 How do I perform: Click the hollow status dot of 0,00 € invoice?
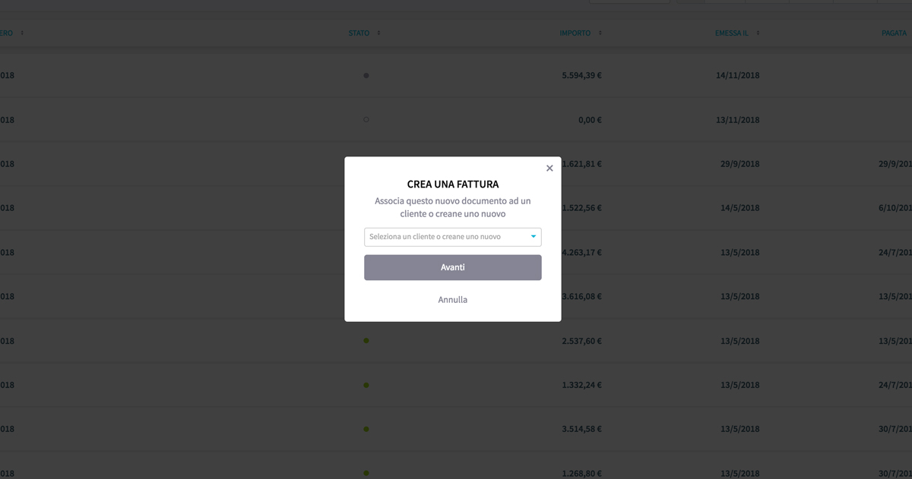point(366,120)
